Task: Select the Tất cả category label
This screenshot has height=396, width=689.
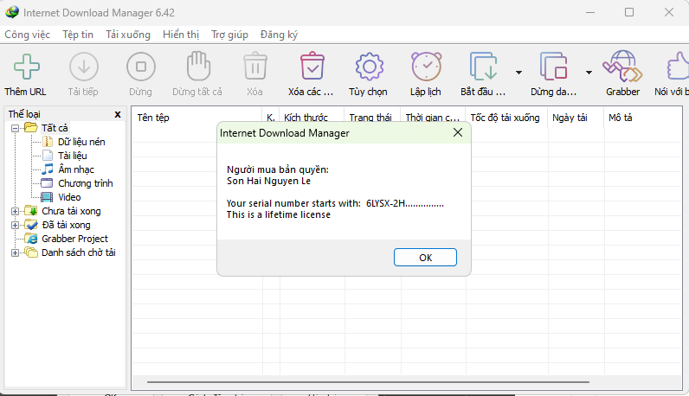Action: click(x=55, y=128)
